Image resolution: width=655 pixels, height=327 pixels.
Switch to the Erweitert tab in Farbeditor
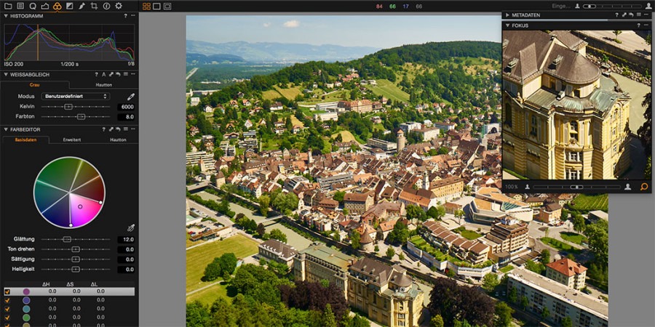point(72,140)
